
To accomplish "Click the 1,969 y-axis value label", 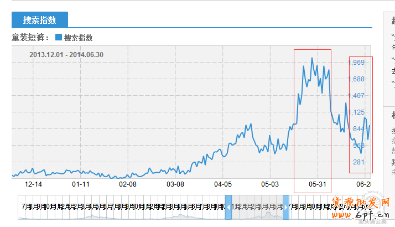I will coord(356,63).
